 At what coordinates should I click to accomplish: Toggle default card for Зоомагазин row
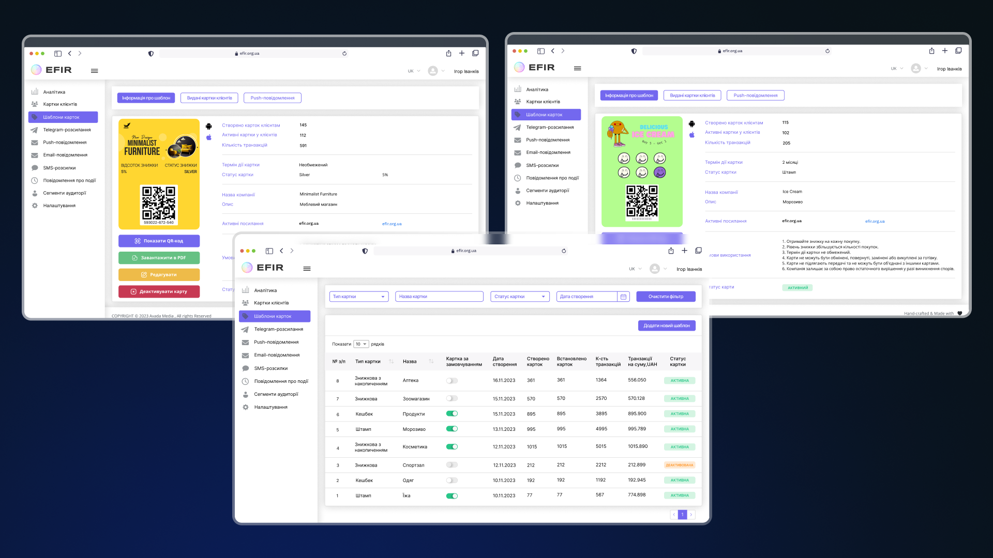tap(452, 398)
